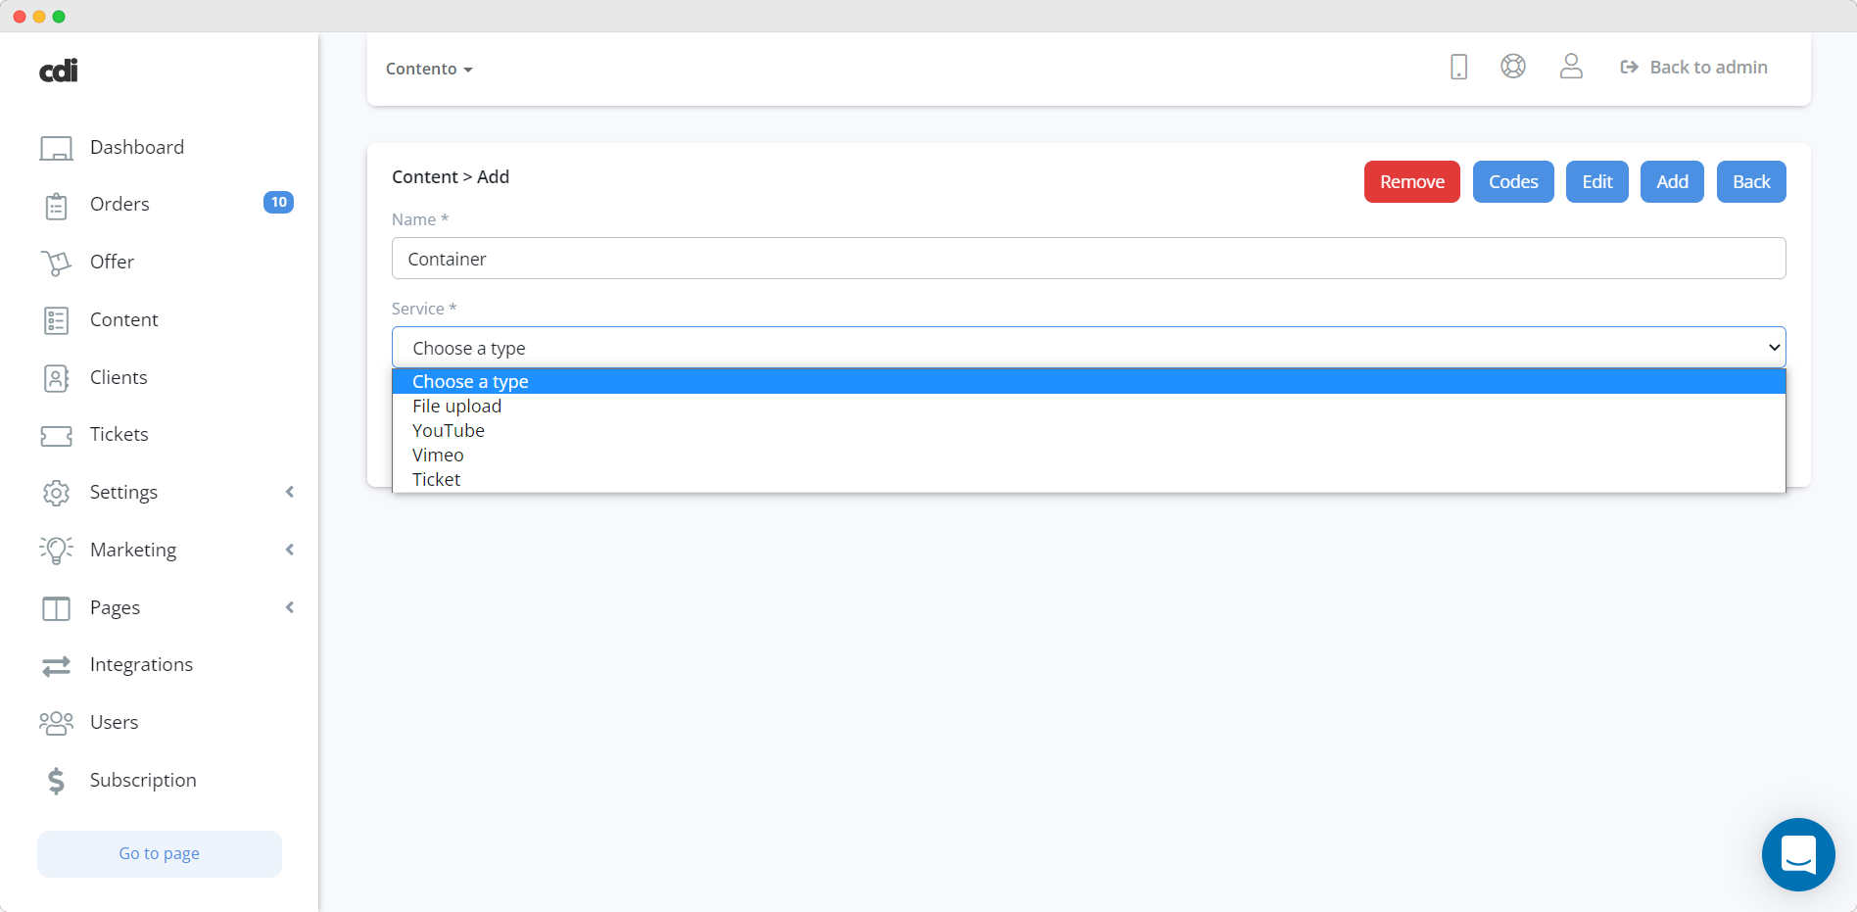Click the Codes button
The width and height of the screenshot is (1857, 912).
coord(1513,181)
